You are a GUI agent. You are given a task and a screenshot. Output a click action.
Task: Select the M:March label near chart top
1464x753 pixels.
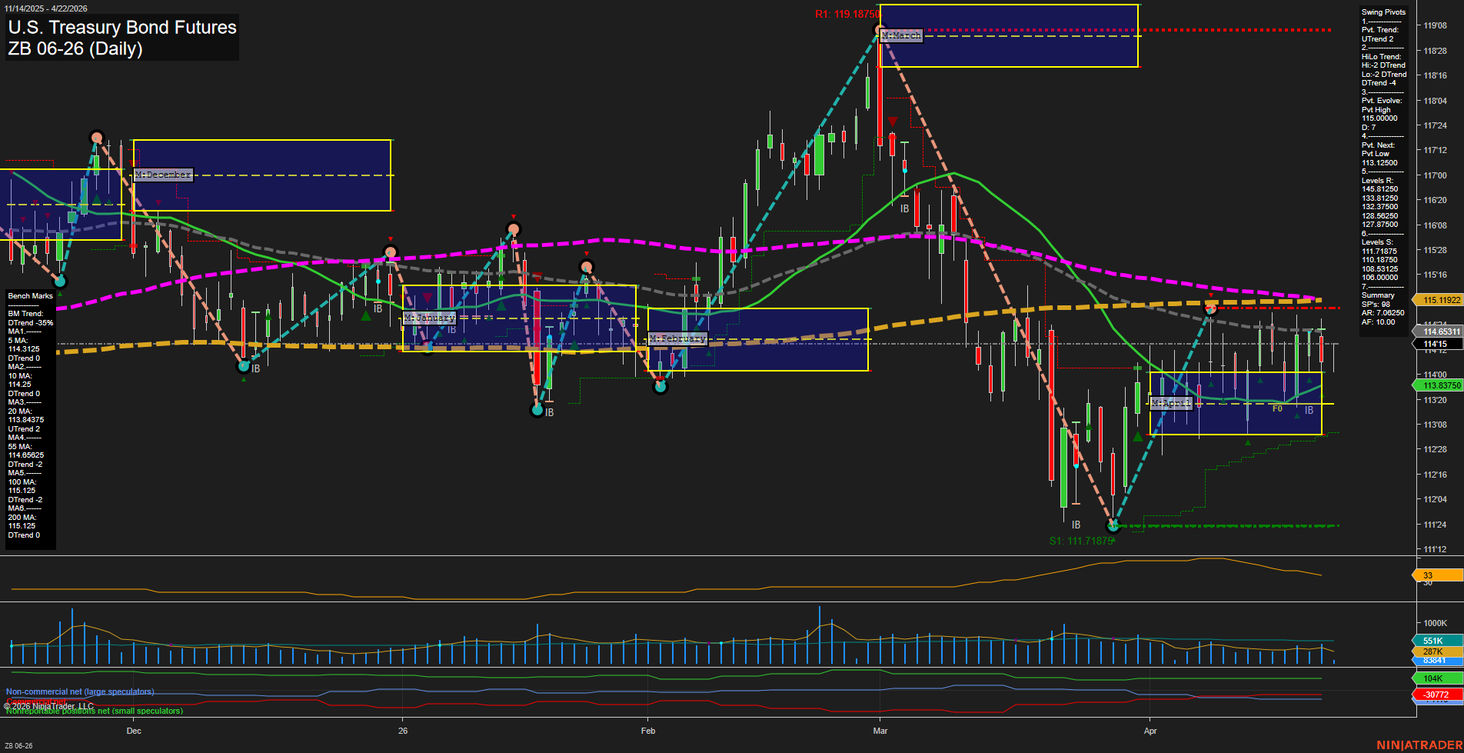pos(901,36)
